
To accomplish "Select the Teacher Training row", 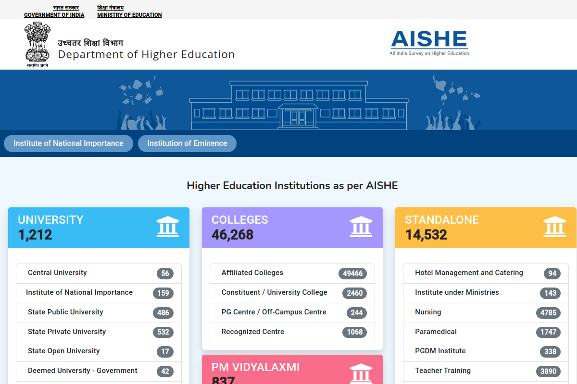I will (x=486, y=372).
